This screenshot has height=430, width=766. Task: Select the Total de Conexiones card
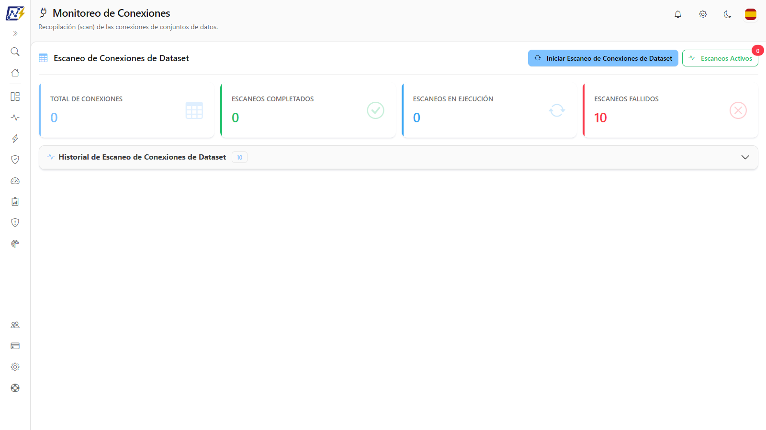[126, 110]
